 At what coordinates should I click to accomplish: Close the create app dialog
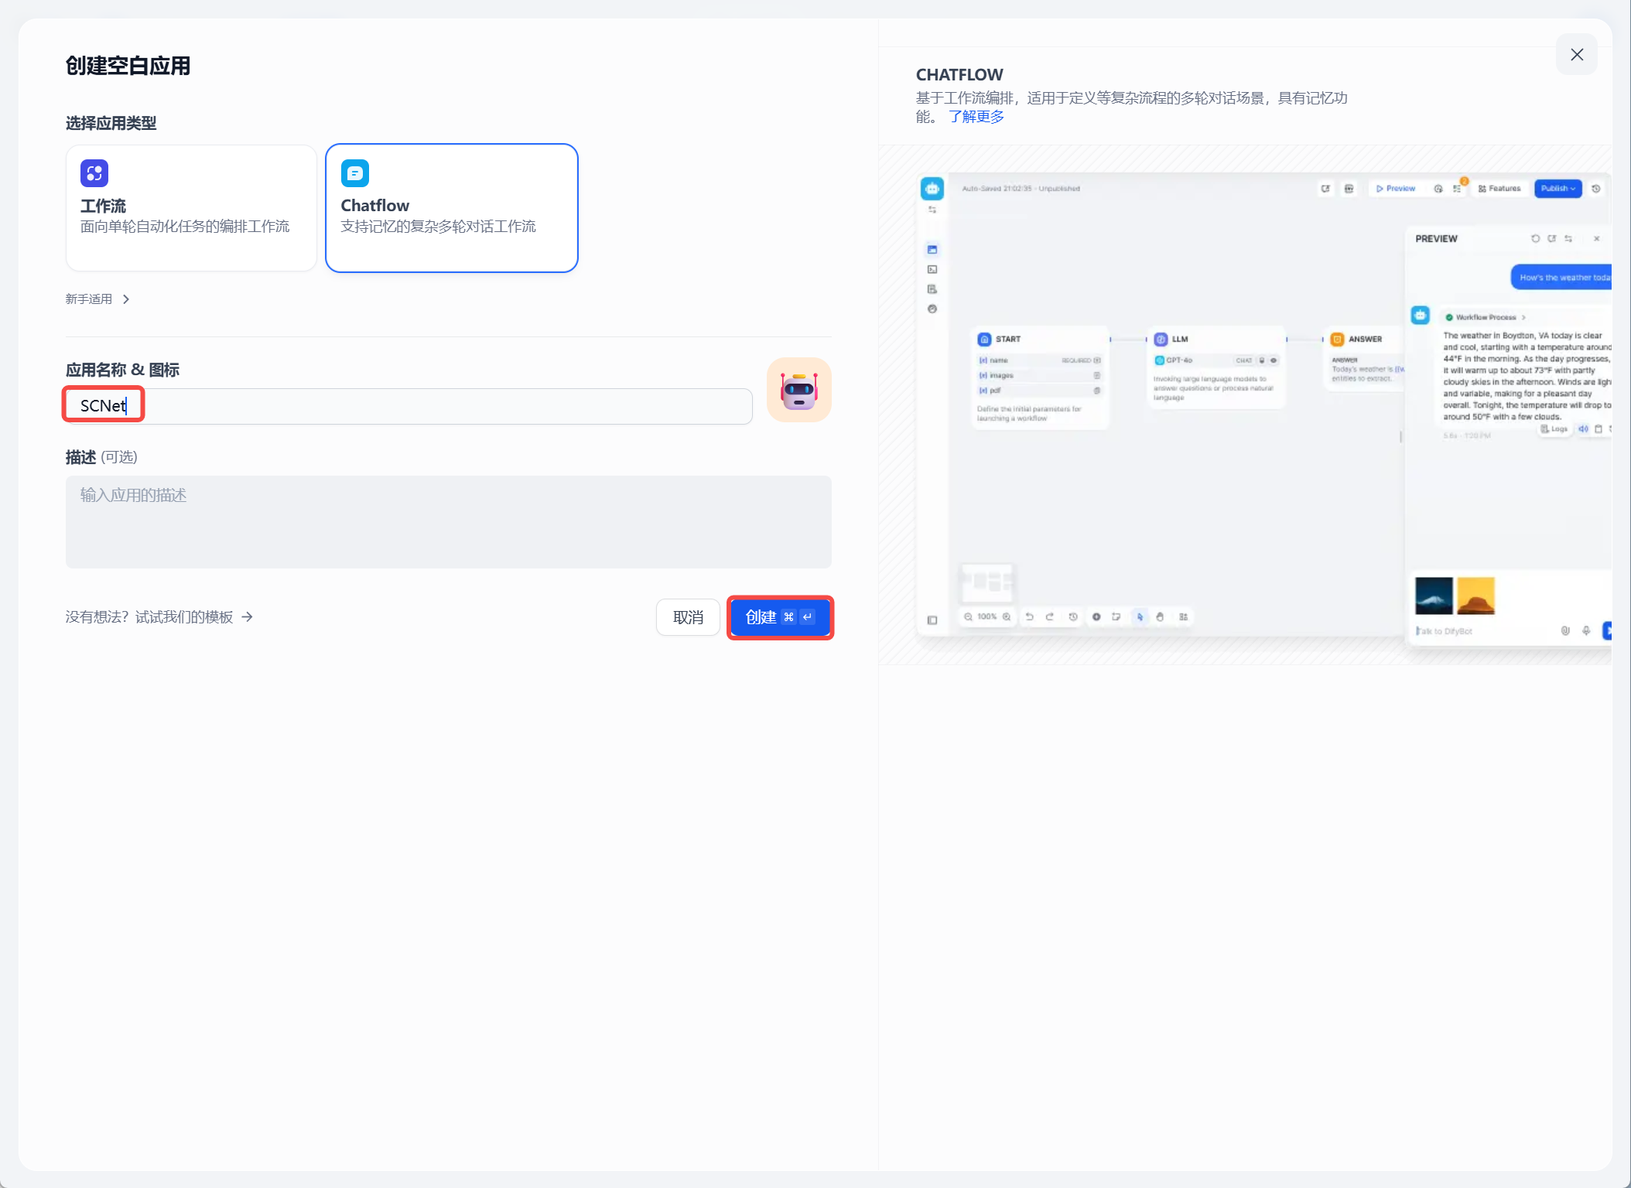tap(1576, 55)
